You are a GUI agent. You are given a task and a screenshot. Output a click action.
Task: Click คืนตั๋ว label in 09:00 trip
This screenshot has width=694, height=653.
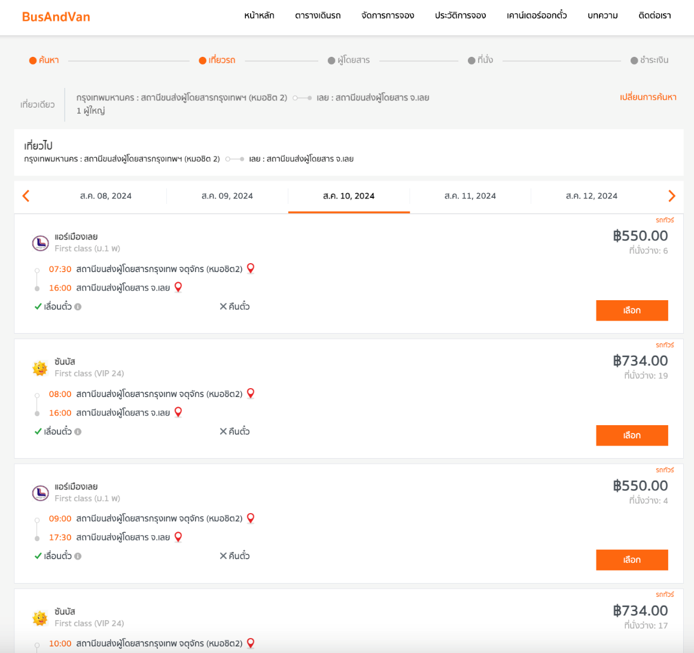(x=239, y=556)
